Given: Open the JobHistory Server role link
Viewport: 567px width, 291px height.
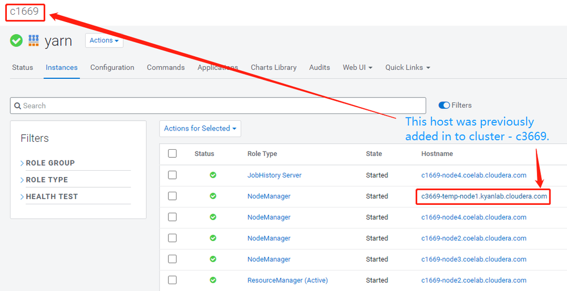Looking at the screenshot, I should 275,175.
